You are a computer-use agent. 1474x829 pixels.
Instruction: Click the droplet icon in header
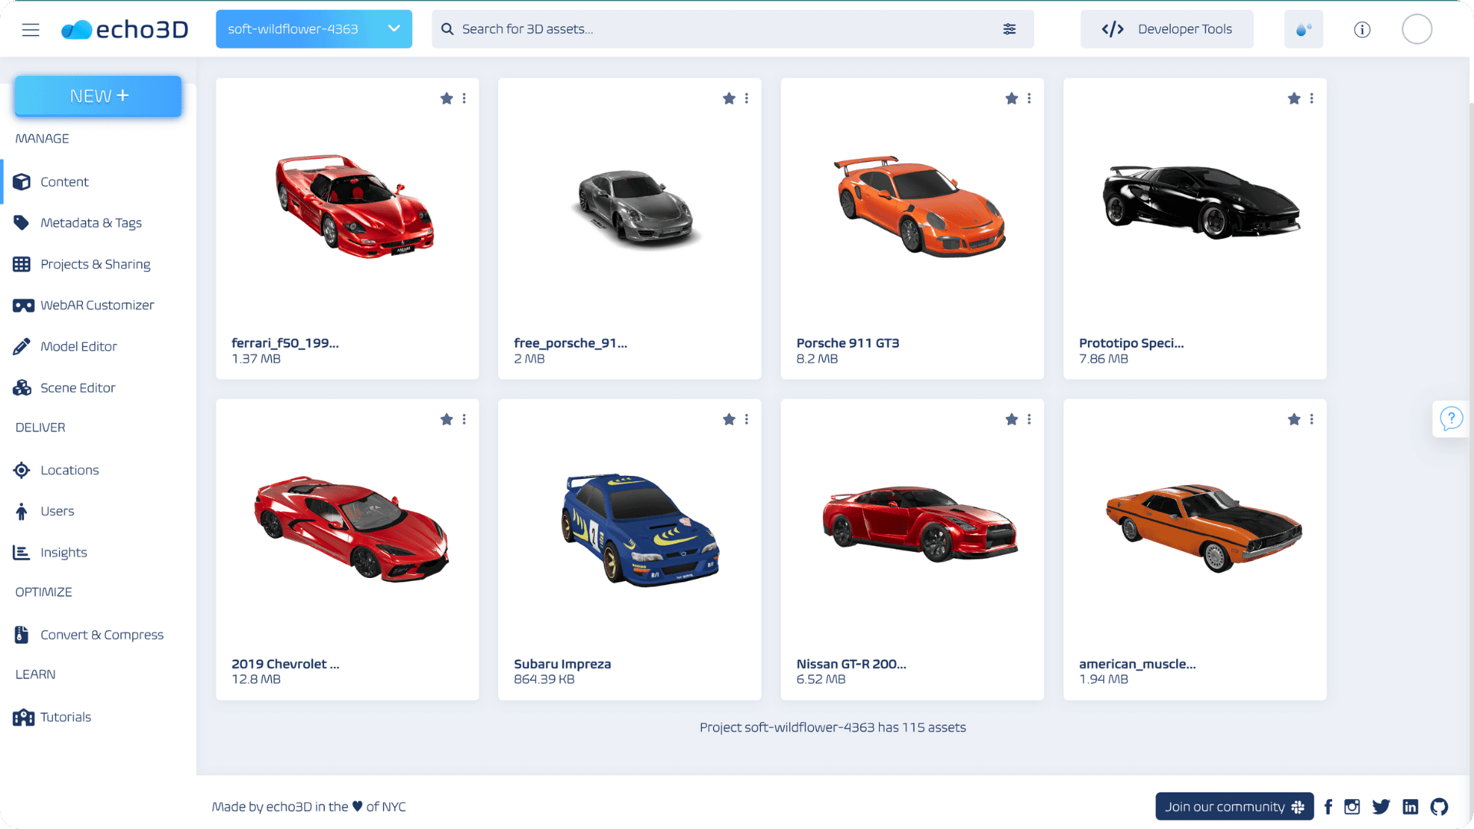1303,29
